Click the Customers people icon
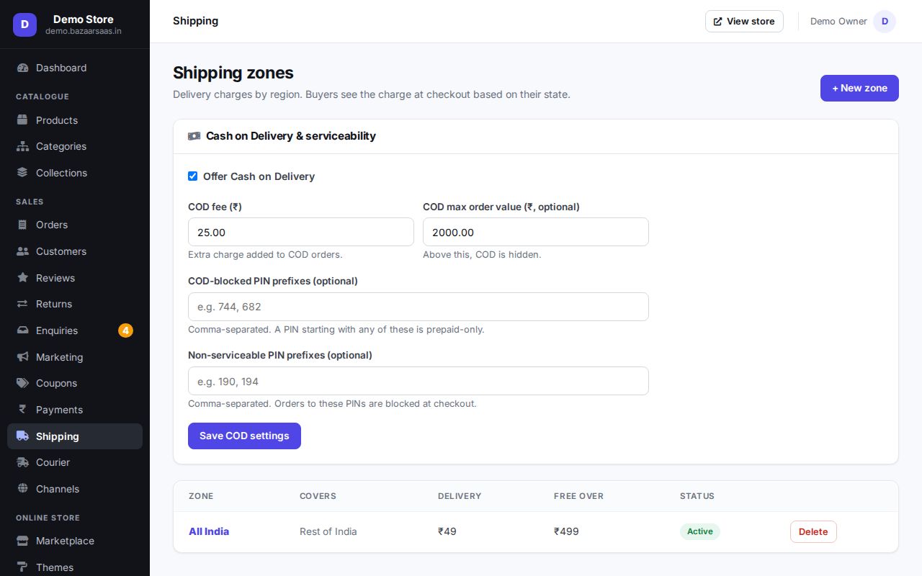 click(22, 251)
